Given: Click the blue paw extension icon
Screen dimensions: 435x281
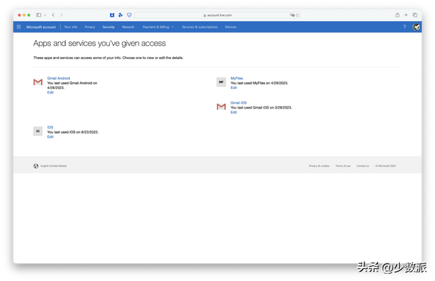Looking at the screenshot, I should tap(120, 15).
